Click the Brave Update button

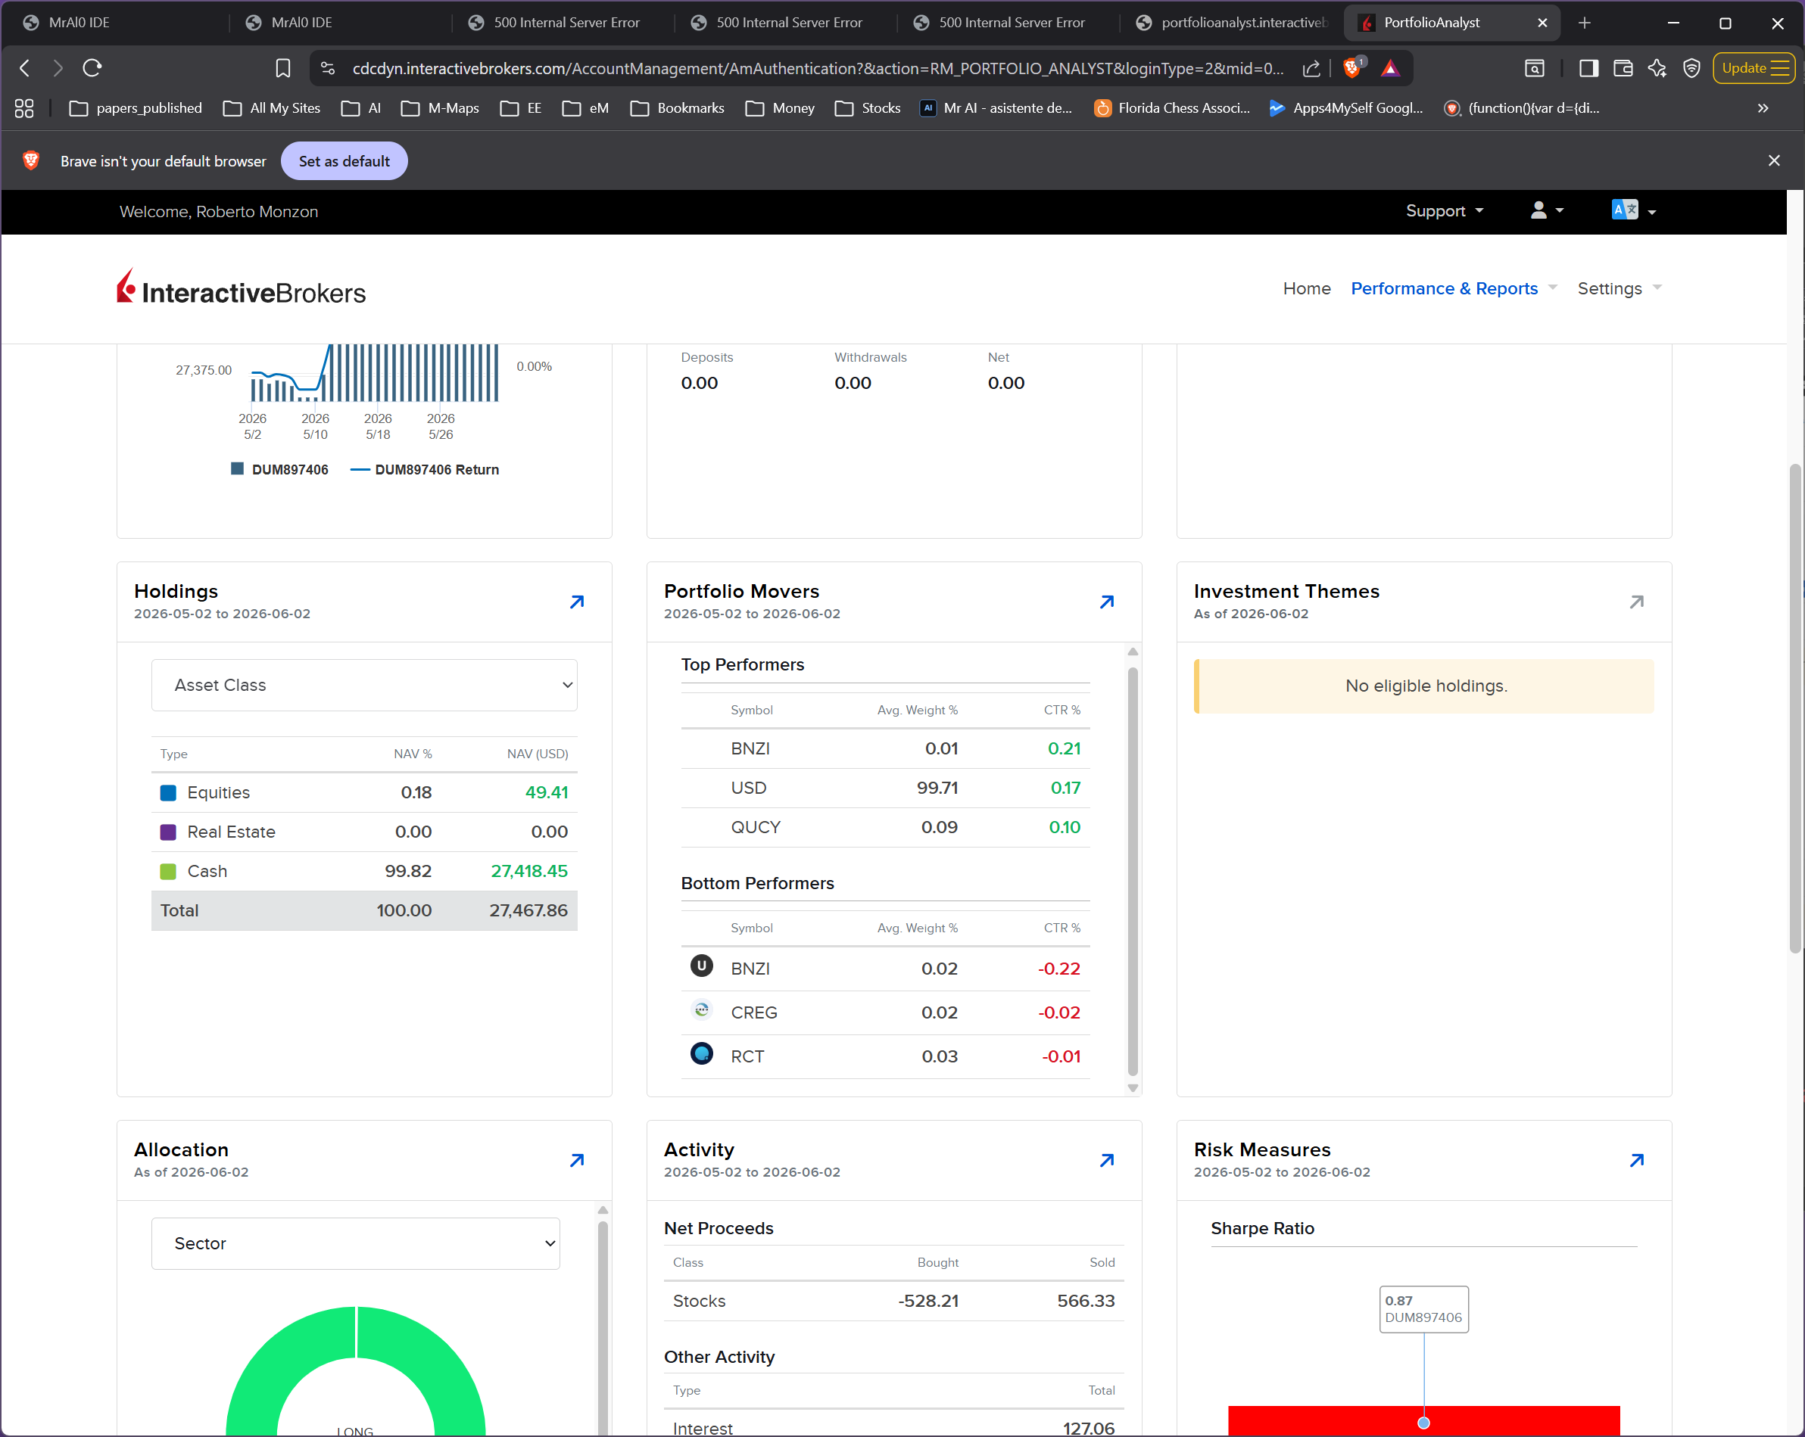1754,68
